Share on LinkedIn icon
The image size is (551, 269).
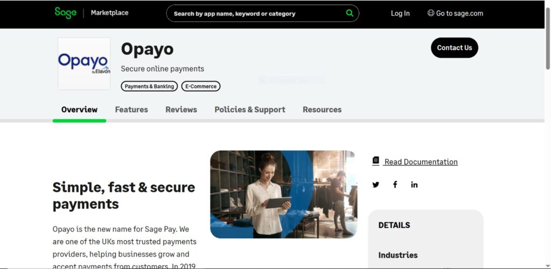pyautogui.click(x=414, y=185)
